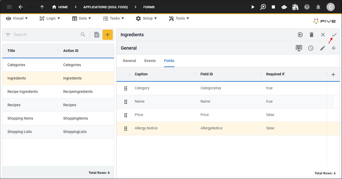
Task: Click the FORMS breadcrumb
Action: click(149, 7)
